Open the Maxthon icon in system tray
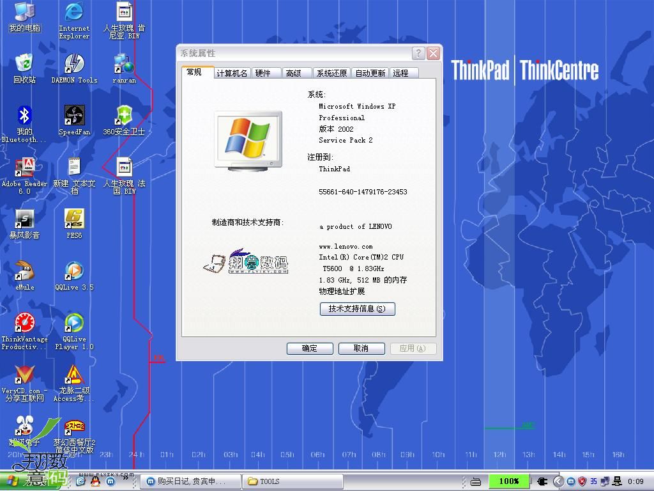The image size is (654, 491). point(571,481)
